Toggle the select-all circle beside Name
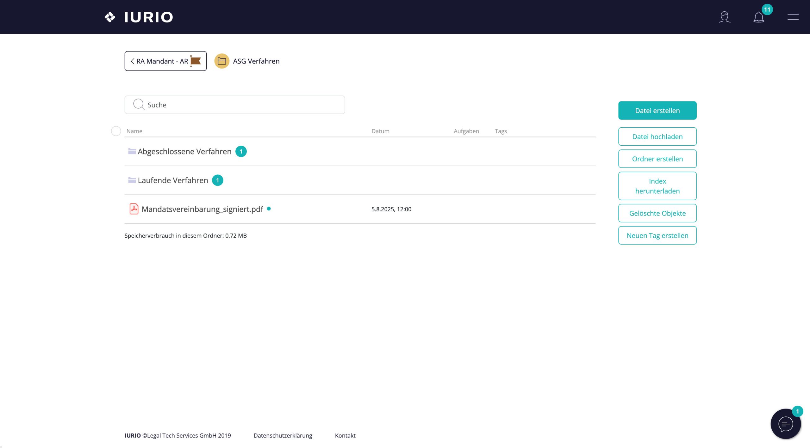This screenshot has height=448, width=810. 116,131
